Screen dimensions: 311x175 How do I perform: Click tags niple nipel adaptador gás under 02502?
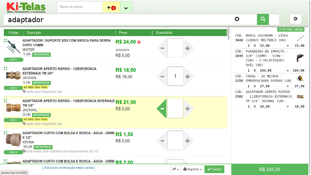point(44,92)
